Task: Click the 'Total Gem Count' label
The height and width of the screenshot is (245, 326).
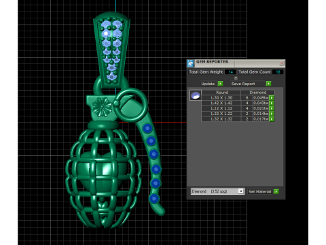Action: [255, 72]
